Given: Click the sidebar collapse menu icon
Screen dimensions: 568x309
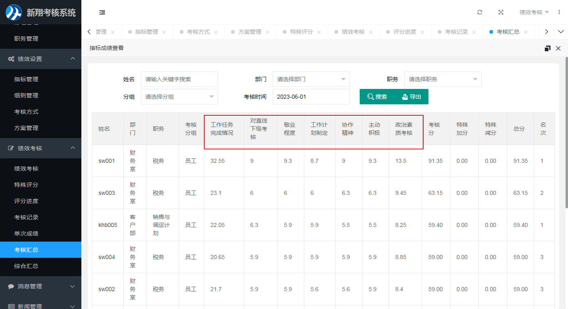Looking at the screenshot, I should (102, 13).
